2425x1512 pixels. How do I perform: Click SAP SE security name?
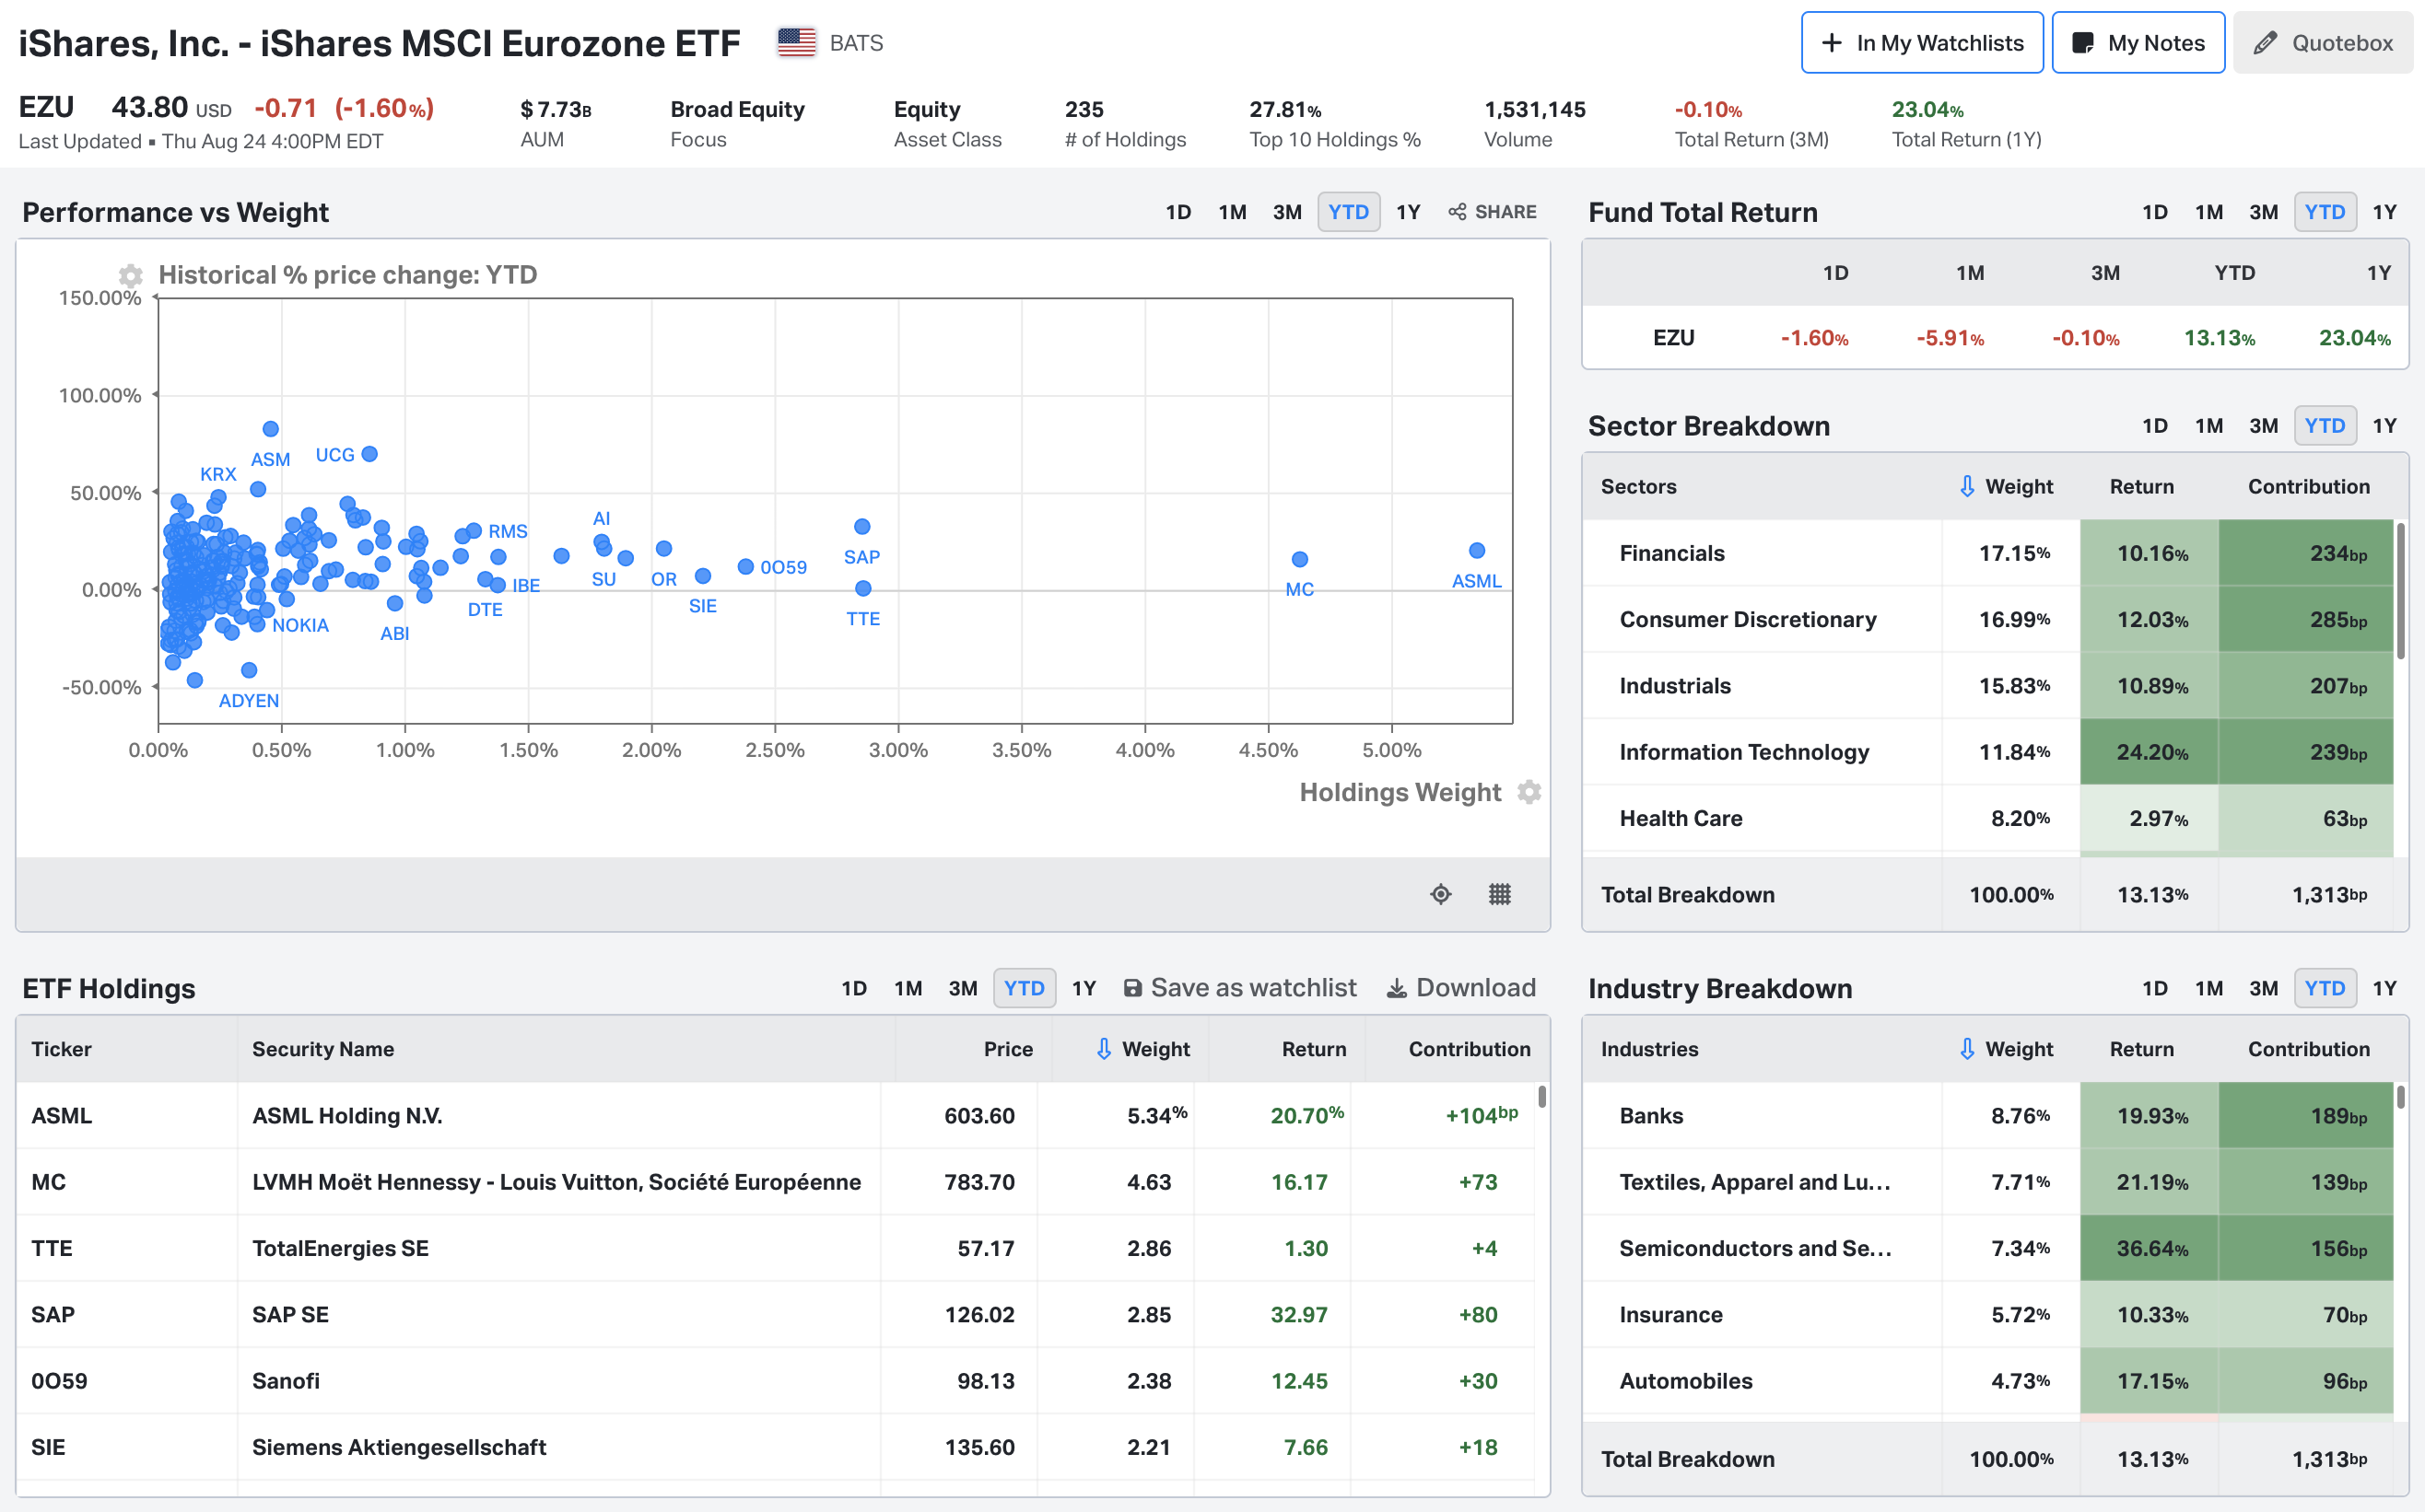tap(290, 1315)
